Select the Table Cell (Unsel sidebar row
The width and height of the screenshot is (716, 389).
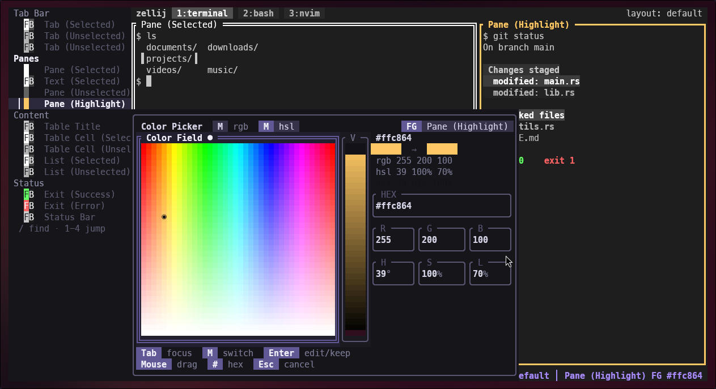(70, 149)
